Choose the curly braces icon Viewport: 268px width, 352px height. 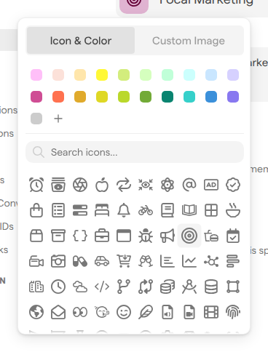point(80,236)
